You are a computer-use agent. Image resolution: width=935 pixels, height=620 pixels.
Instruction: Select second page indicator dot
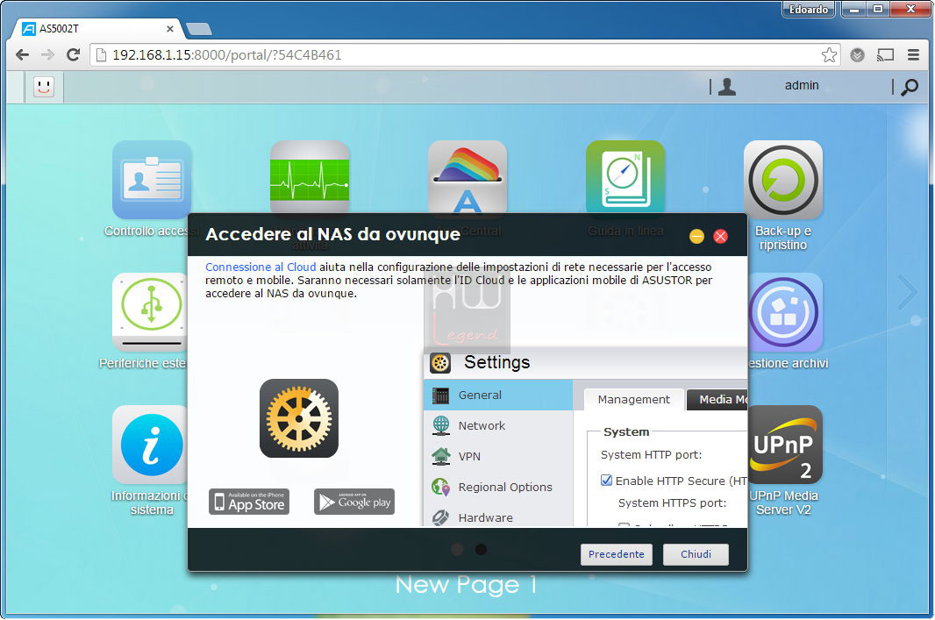coord(482,550)
